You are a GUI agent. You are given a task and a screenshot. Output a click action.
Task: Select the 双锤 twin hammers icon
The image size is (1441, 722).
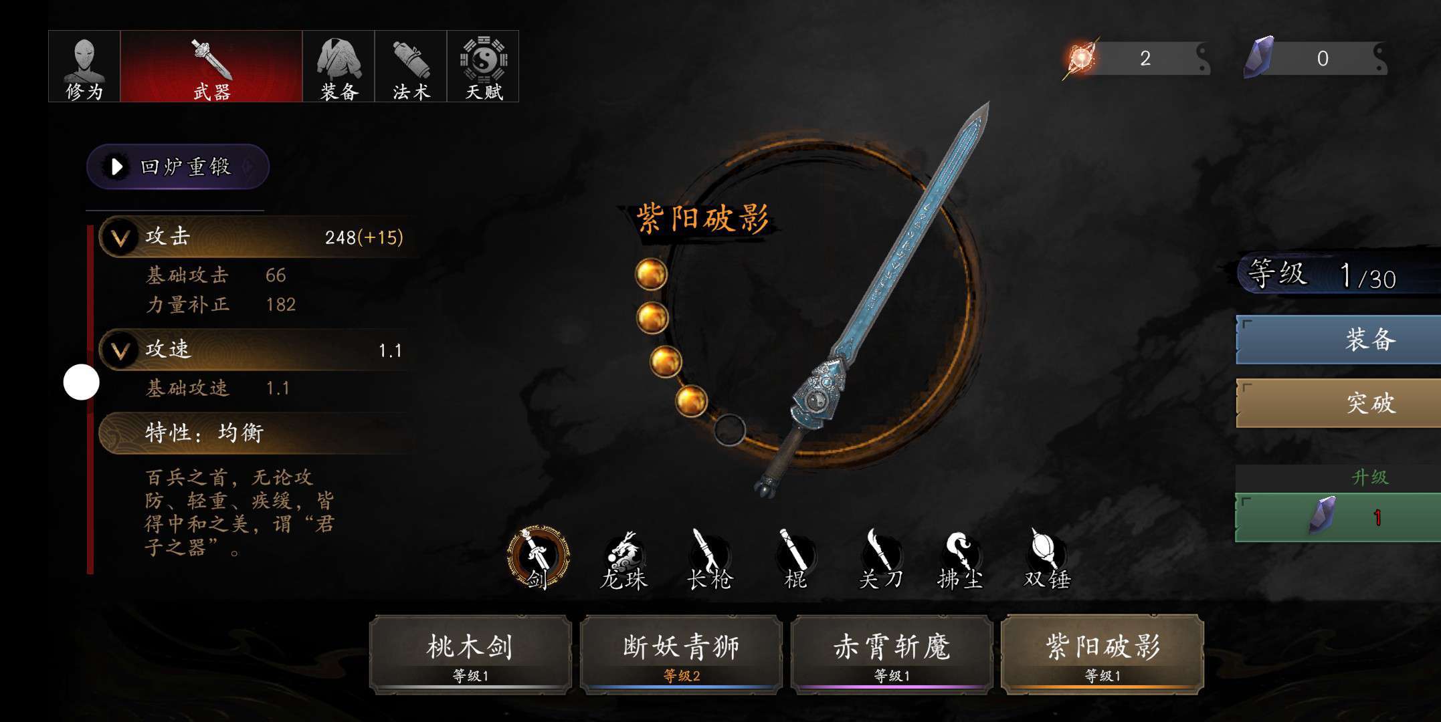pyautogui.click(x=1047, y=560)
